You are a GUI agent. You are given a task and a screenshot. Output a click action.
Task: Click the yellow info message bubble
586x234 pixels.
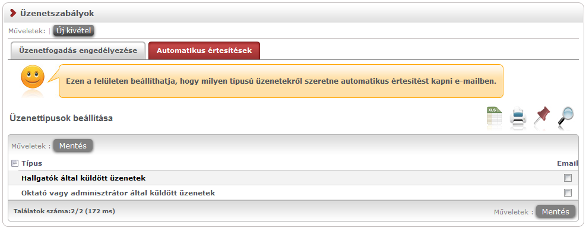click(281, 81)
